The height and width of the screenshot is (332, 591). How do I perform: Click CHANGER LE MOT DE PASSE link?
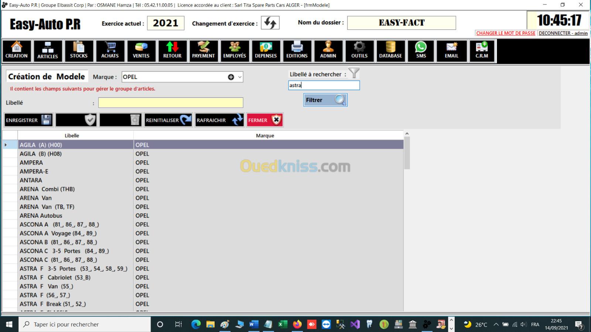[505, 33]
